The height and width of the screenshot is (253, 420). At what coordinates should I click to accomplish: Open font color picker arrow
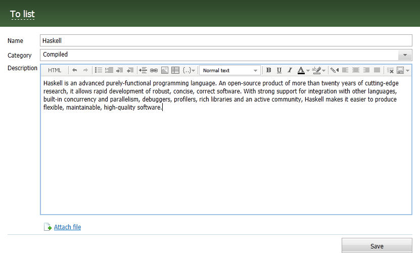[x=308, y=71]
